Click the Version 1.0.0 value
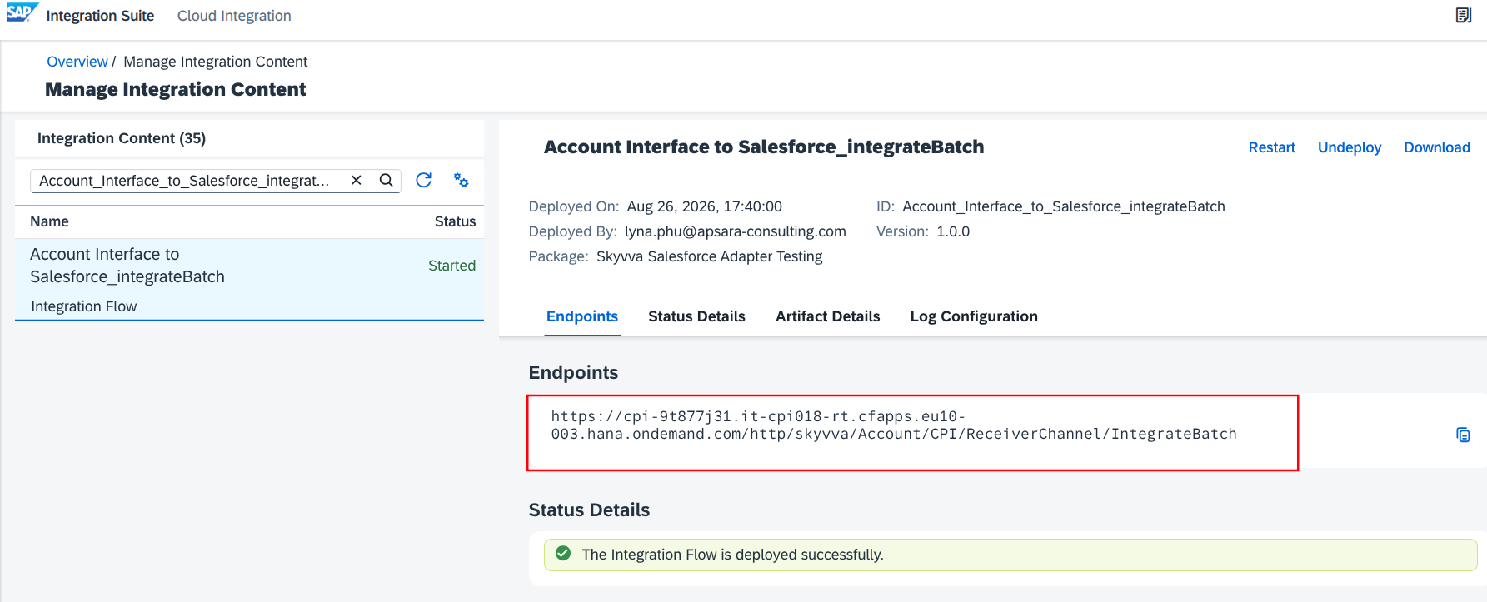 953,231
